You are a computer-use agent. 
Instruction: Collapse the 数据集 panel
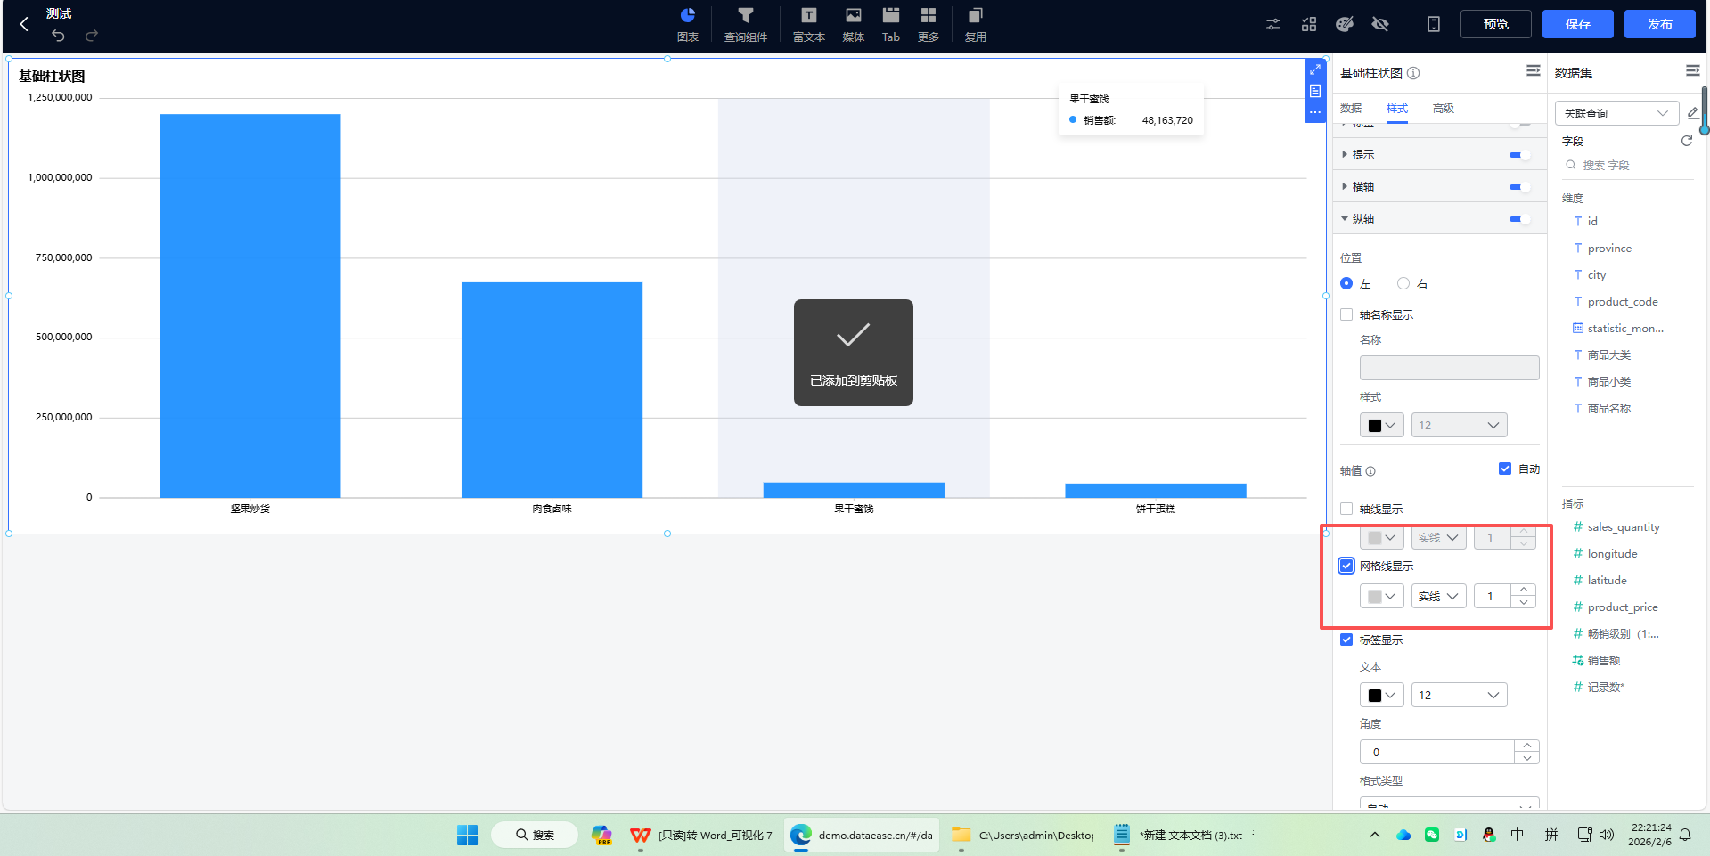click(1692, 70)
